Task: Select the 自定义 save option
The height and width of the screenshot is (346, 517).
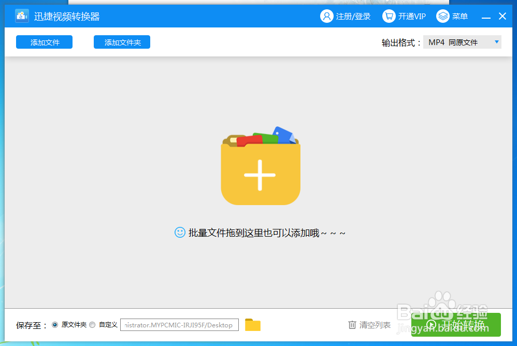Action: pos(92,325)
